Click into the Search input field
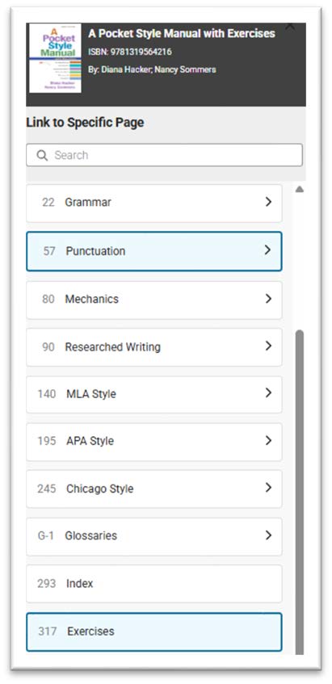 pos(164,155)
